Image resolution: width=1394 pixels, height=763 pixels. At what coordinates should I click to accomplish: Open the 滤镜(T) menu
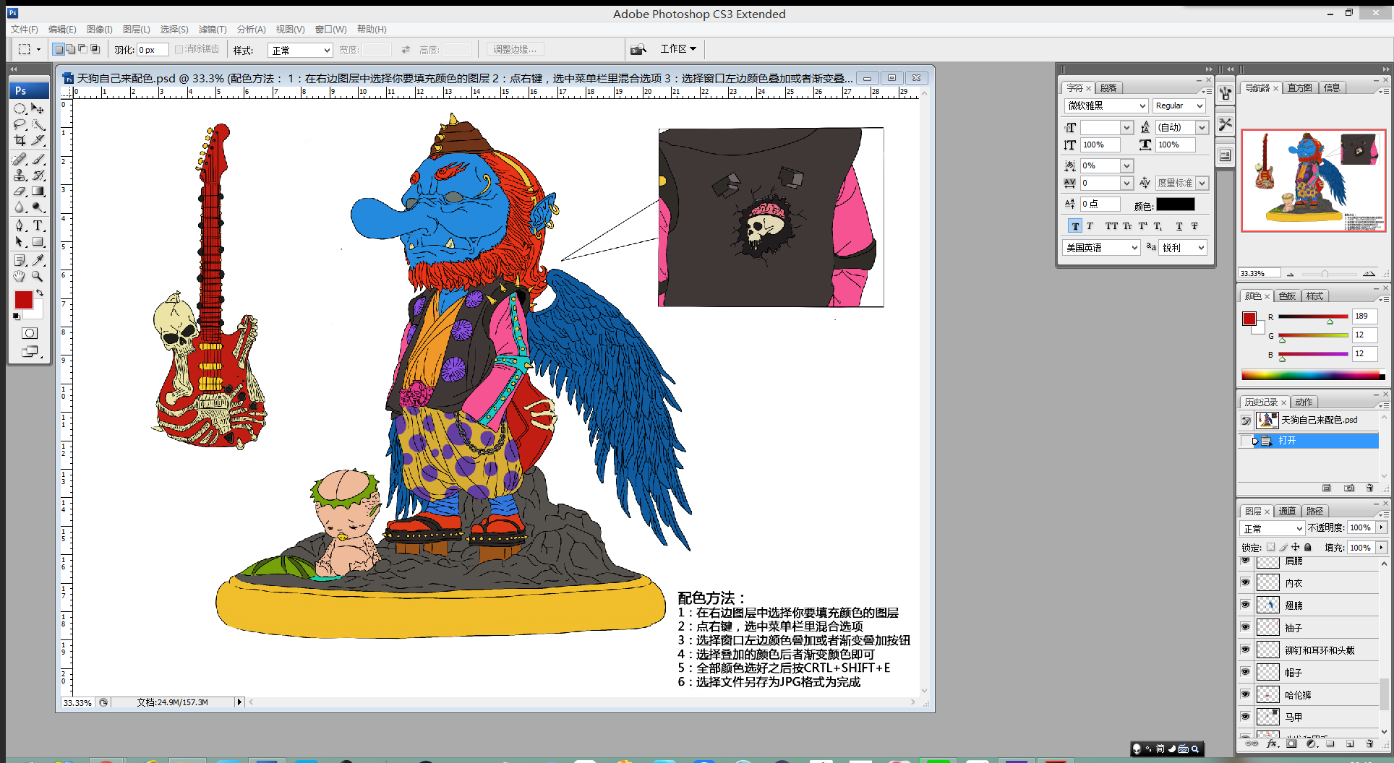[x=213, y=30]
